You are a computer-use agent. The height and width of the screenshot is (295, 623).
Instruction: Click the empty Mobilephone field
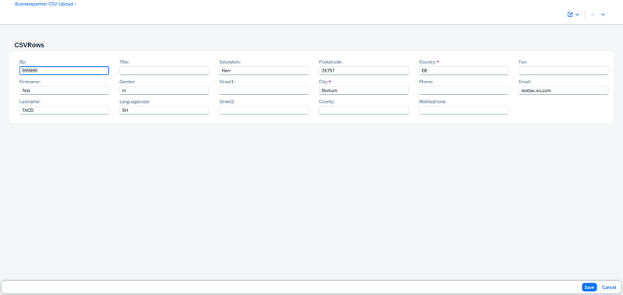(463, 111)
